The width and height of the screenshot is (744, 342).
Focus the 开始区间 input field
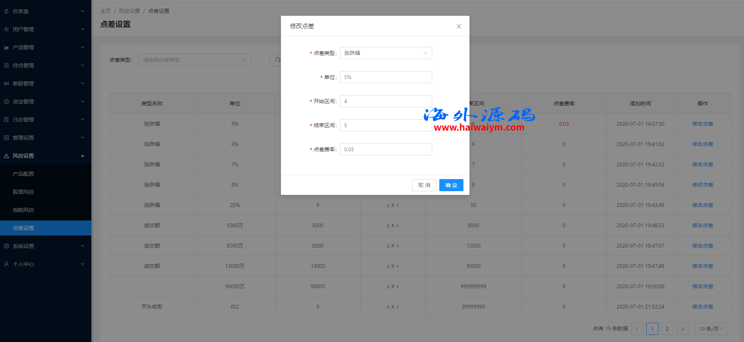point(385,101)
